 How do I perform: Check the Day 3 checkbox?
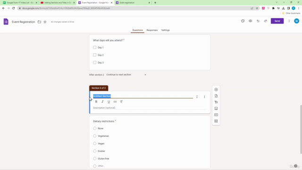tap(94, 62)
